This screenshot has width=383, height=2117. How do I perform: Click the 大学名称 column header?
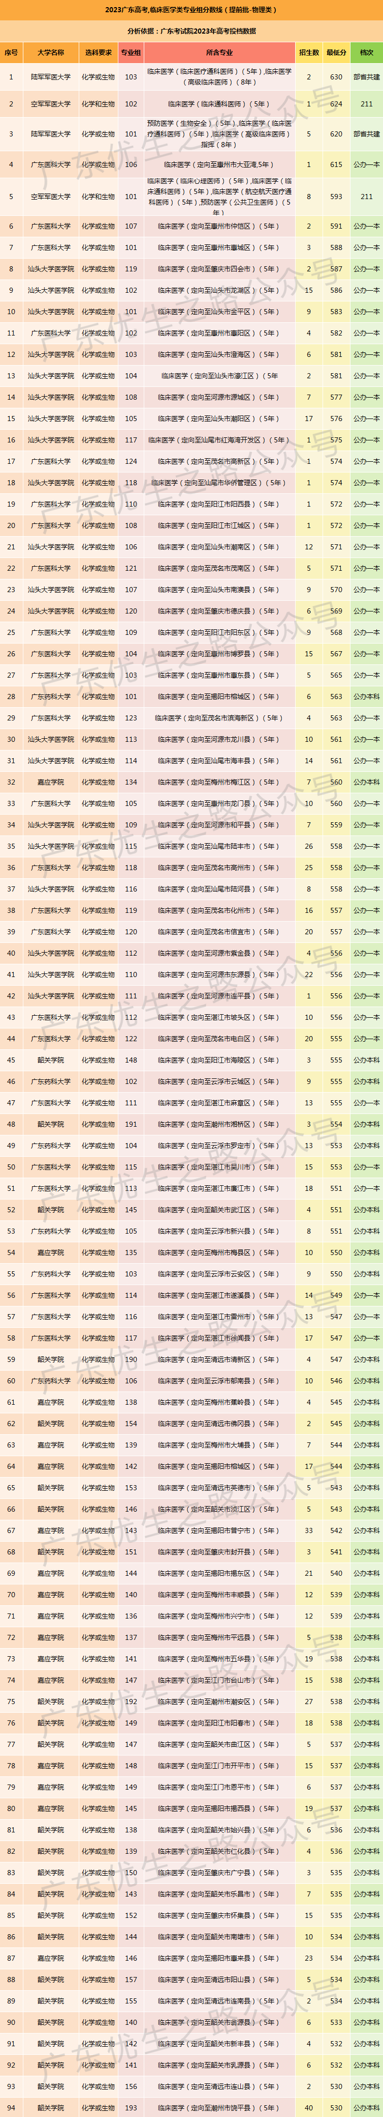(51, 52)
